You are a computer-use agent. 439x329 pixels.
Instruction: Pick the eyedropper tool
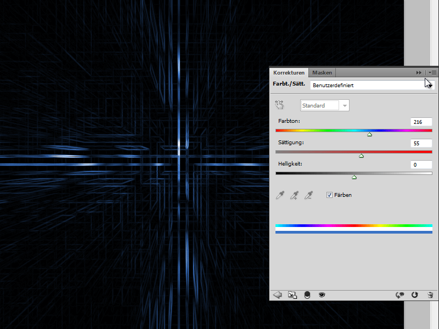280,195
